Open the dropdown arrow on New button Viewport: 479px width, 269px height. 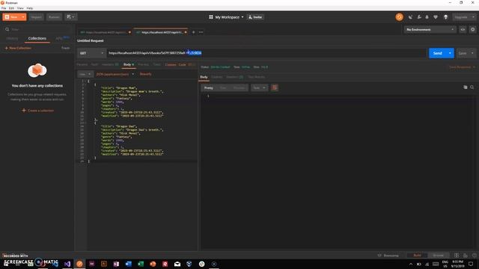(x=23, y=17)
